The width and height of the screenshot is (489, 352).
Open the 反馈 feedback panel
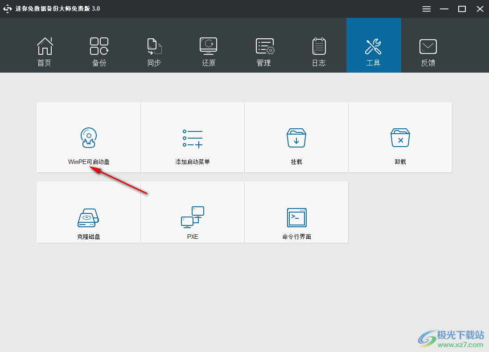tap(428, 51)
